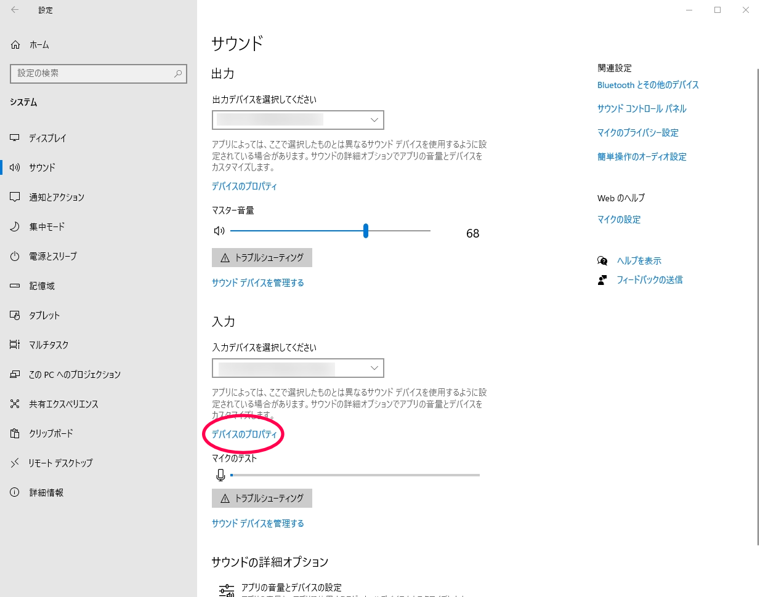Click the 詳細情報 info icon
The width and height of the screenshot is (760, 597).
point(15,492)
